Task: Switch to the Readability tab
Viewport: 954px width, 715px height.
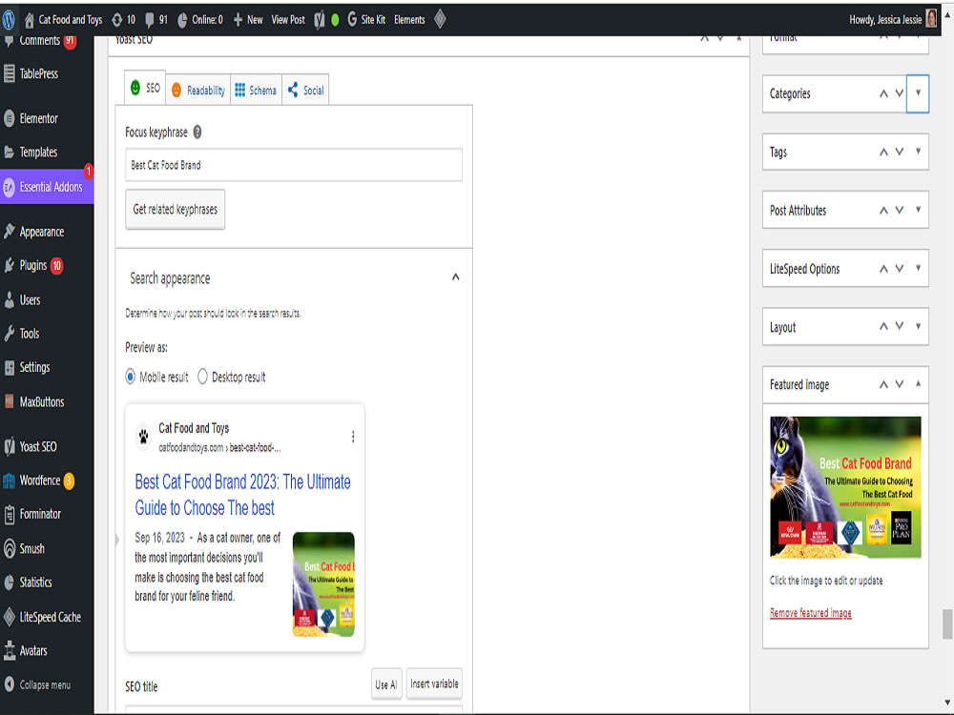Action: [198, 91]
